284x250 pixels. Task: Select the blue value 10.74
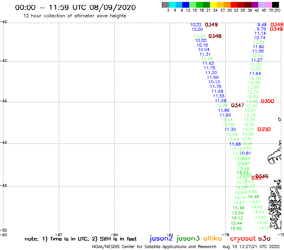click(x=259, y=38)
